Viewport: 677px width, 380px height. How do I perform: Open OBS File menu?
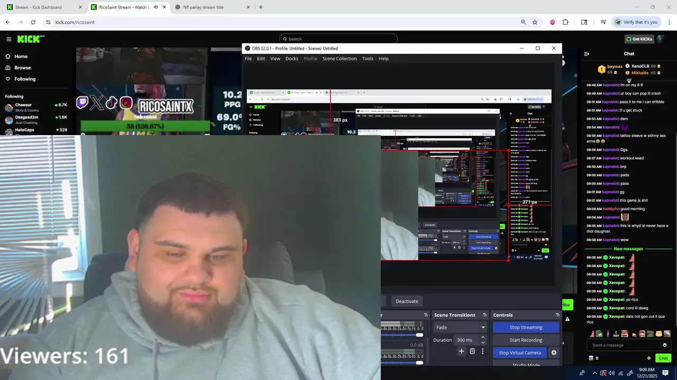tap(248, 59)
